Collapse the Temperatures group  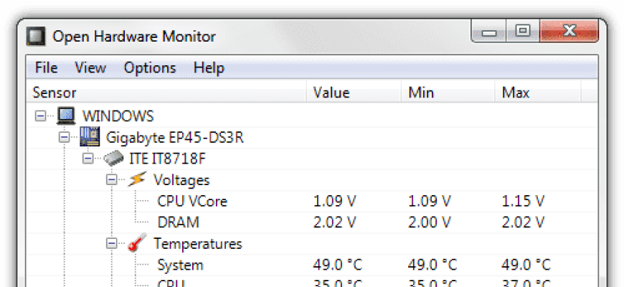pyautogui.click(x=112, y=243)
